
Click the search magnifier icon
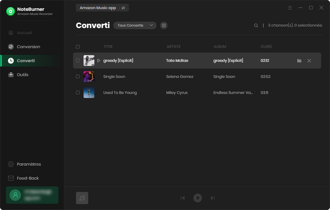(x=256, y=26)
